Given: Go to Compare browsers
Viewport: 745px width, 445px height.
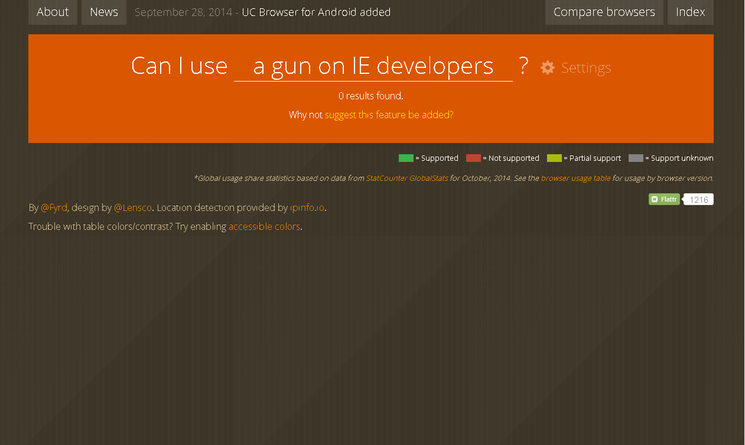Looking at the screenshot, I should pos(604,12).
